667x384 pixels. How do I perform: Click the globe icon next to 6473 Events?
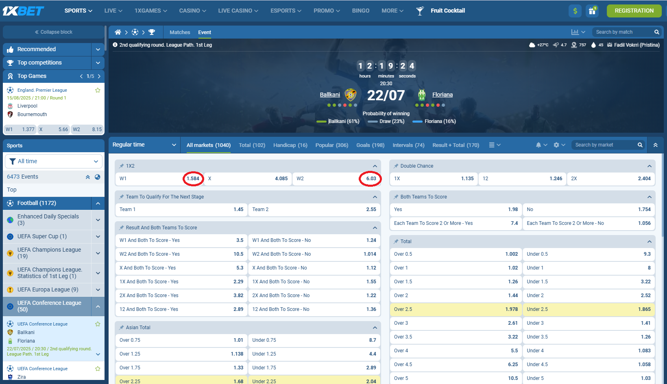click(x=98, y=177)
